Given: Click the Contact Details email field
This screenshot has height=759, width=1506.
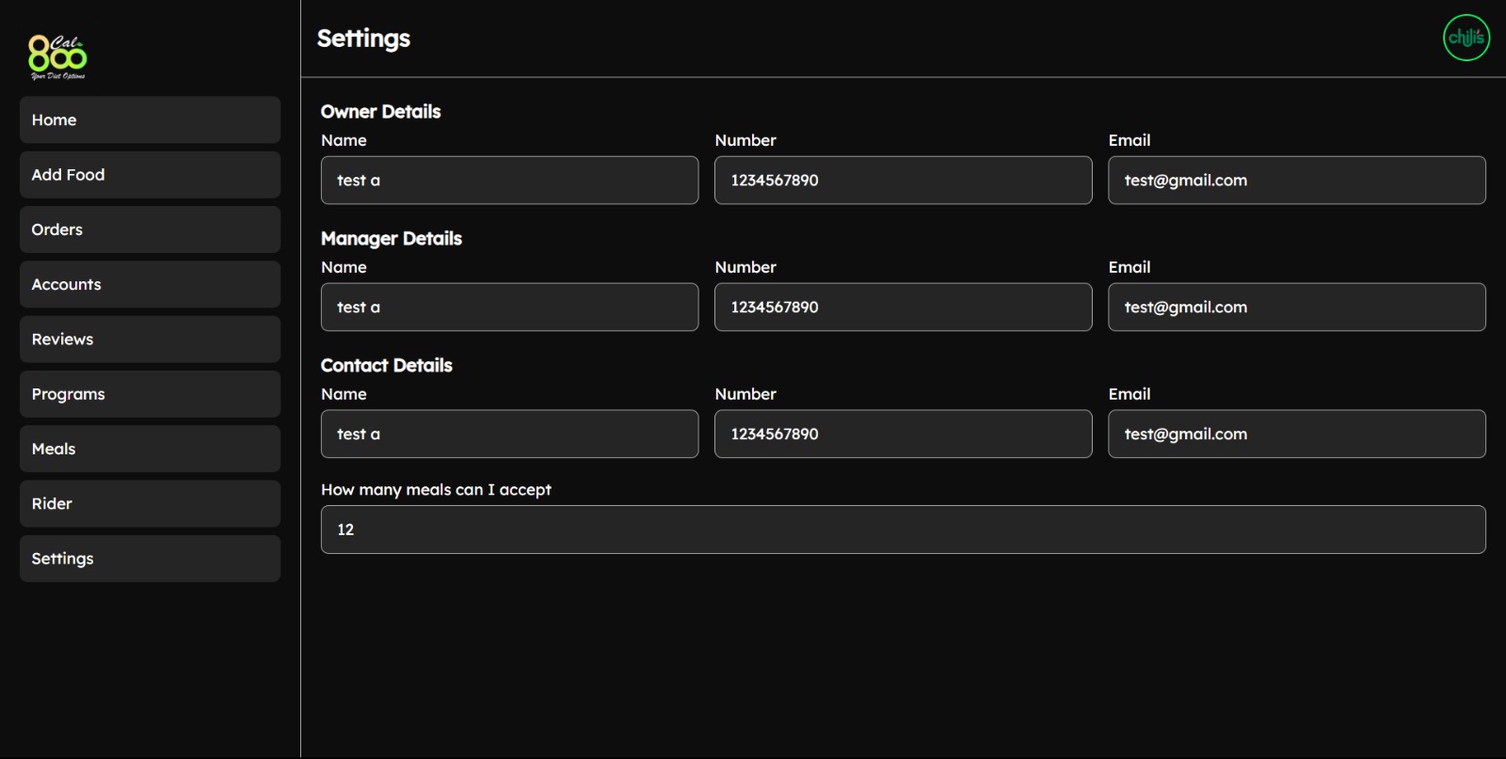Looking at the screenshot, I should coord(1297,434).
